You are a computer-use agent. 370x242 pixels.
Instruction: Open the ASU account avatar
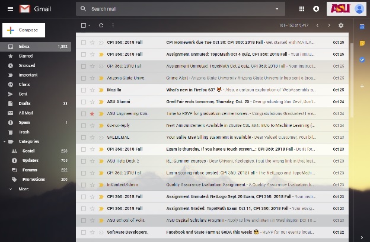pyautogui.click(x=359, y=9)
